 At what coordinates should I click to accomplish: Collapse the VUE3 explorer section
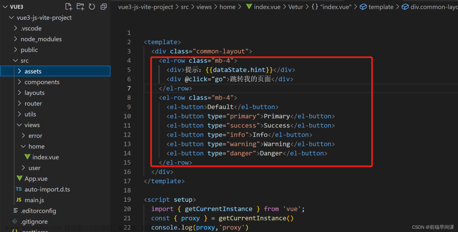(5, 7)
